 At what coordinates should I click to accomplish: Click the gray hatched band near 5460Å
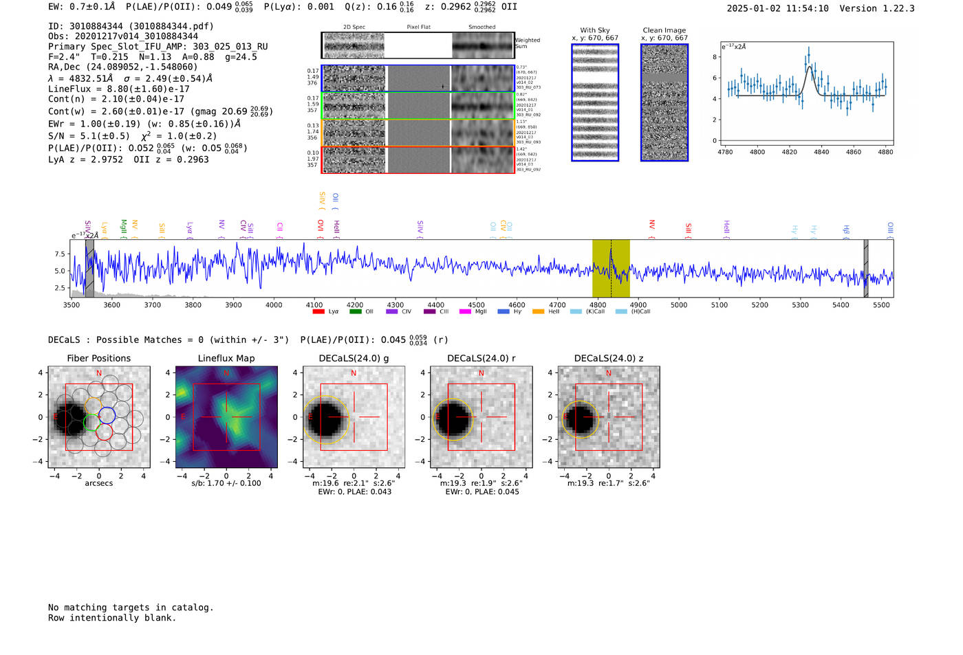pyautogui.click(x=866, y=268)
